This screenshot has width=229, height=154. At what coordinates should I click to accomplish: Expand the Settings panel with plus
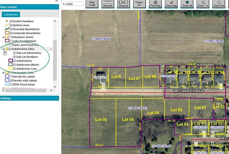[x=57, y=98]
